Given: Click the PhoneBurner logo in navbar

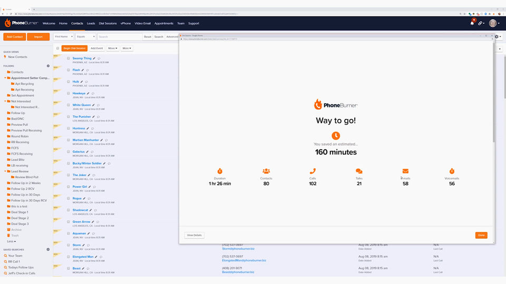Looking at the screenshot, I should click(x=21, y=23).
